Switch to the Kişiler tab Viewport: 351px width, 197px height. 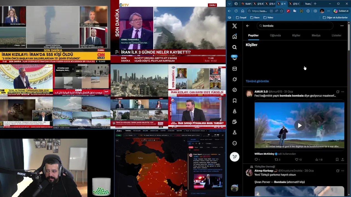click(x=296, y=35)
